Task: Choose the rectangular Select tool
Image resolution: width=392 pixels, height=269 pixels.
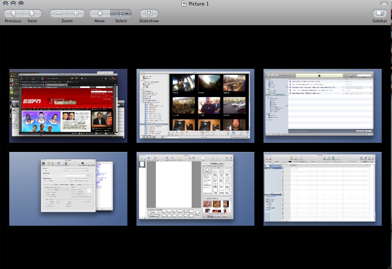Action: (x=119, y=13)
